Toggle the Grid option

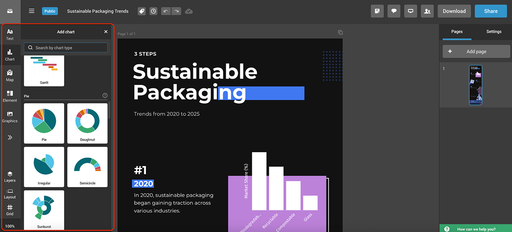pos(10,210)
